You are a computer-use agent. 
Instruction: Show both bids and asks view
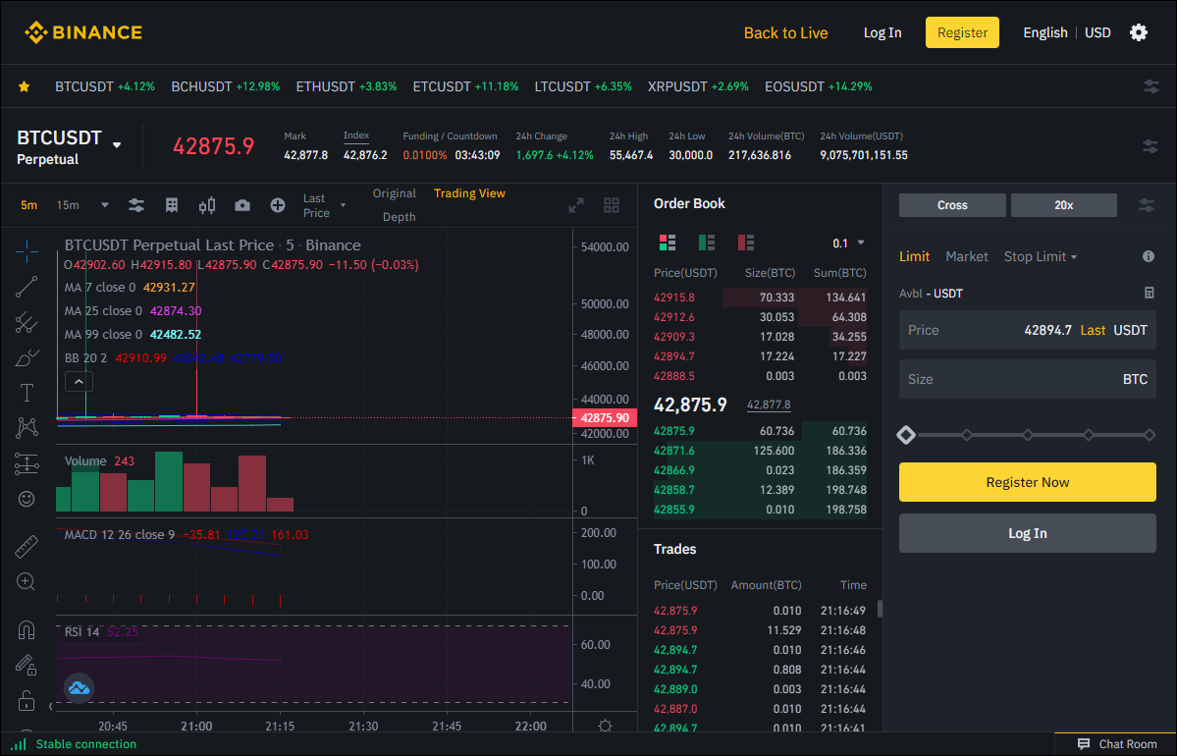[x=668, y=243]
